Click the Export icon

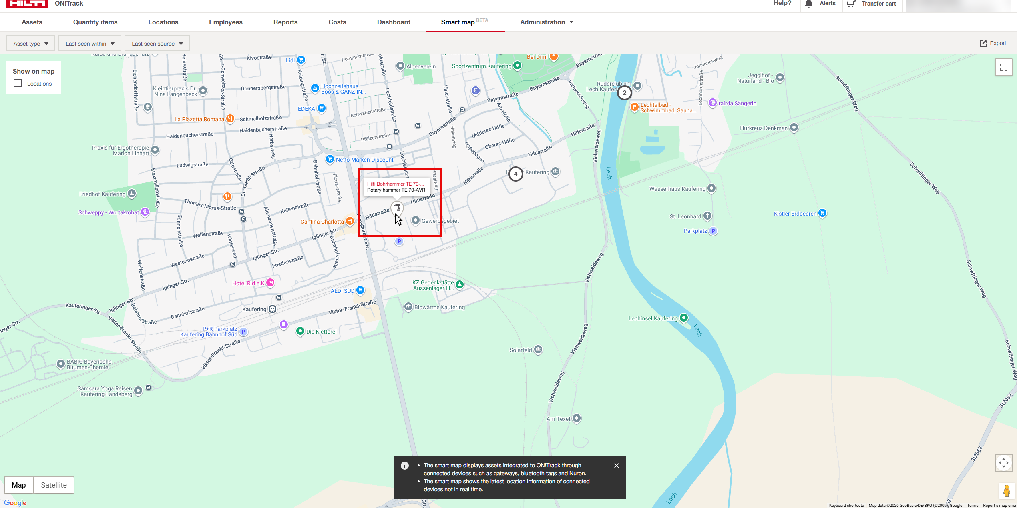(983, 43)
